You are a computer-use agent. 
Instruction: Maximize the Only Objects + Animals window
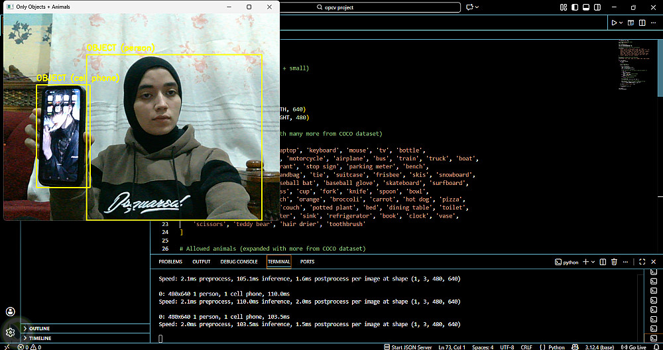tap(249, 7)
